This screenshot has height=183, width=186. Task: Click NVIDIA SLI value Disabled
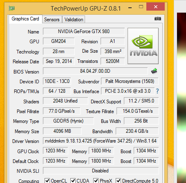click(101, 171)
